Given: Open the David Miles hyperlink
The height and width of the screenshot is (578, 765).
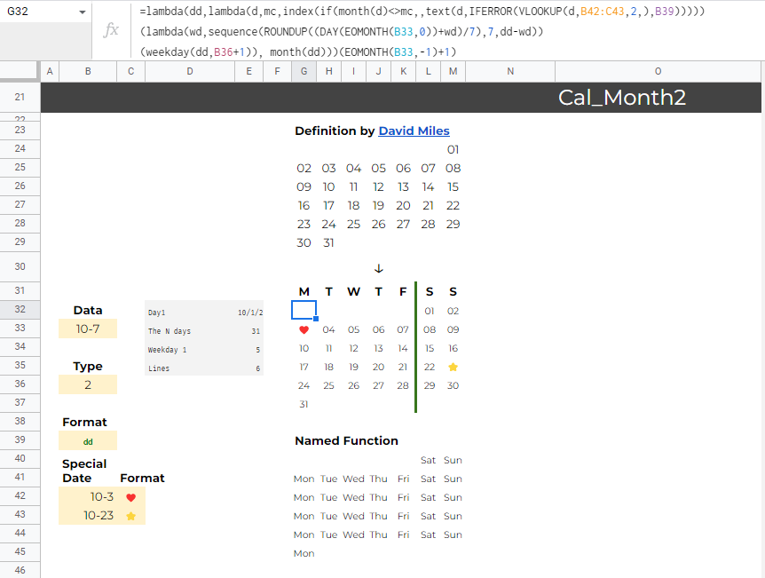Looking at the screenshot, I should click(x=414, y=131).
